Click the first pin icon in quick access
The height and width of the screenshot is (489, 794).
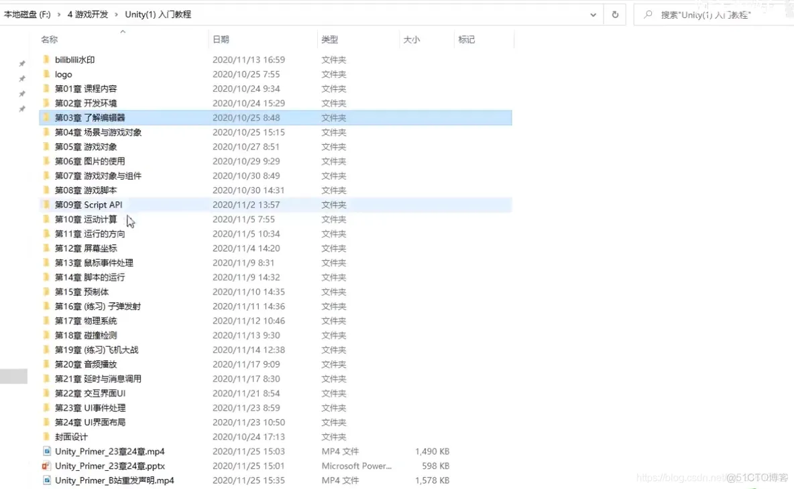click(22, 64)
